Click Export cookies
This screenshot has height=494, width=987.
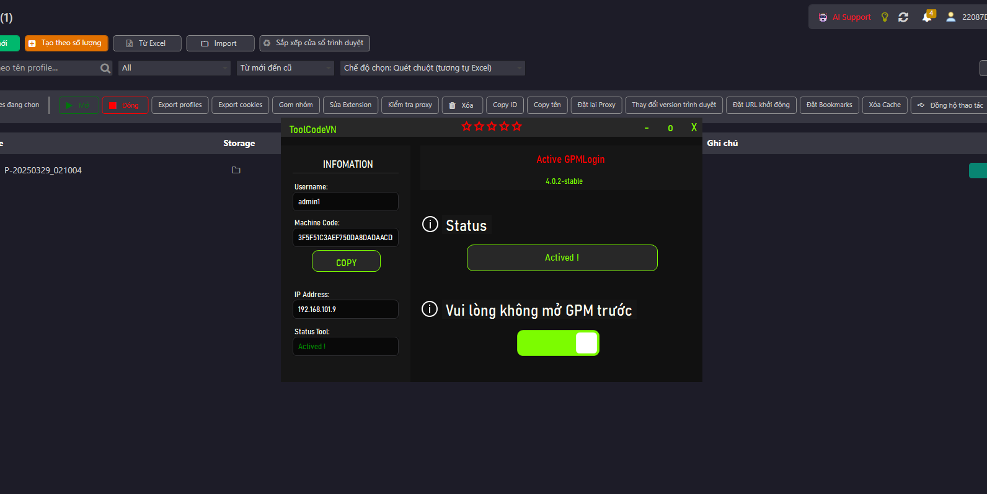[x=240, y=105]
